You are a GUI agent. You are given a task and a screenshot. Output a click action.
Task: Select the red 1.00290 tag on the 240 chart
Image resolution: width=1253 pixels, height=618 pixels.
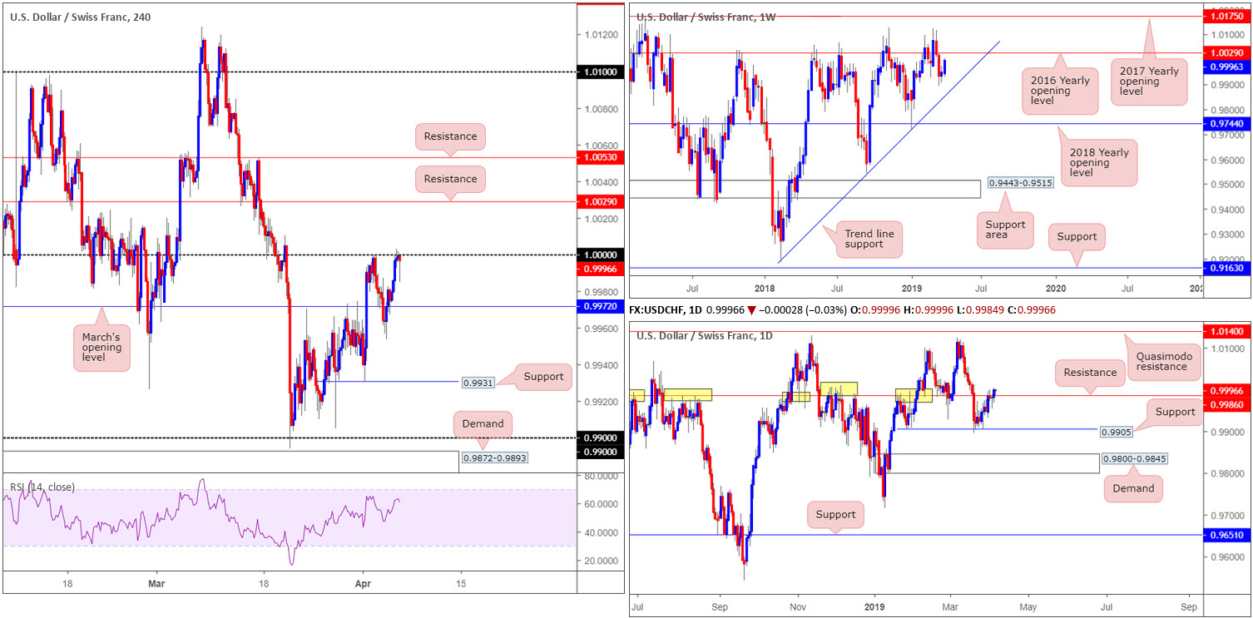[602, 202]
